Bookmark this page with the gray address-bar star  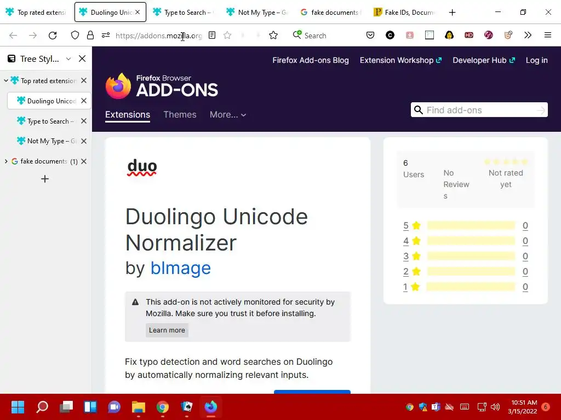click(227, 36)
